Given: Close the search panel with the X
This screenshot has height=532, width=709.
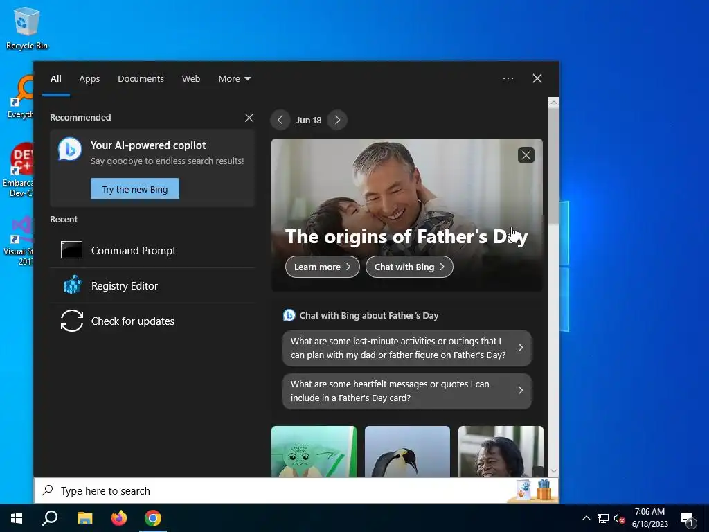Looking at the screenshot, I should [537, 78].
